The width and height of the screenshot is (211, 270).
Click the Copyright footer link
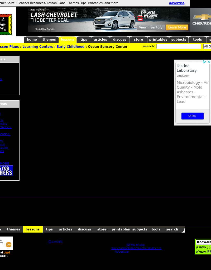pyautogui.click(x=56, y=242)
